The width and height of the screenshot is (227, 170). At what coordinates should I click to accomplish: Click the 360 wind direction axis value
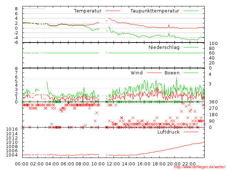213,102
